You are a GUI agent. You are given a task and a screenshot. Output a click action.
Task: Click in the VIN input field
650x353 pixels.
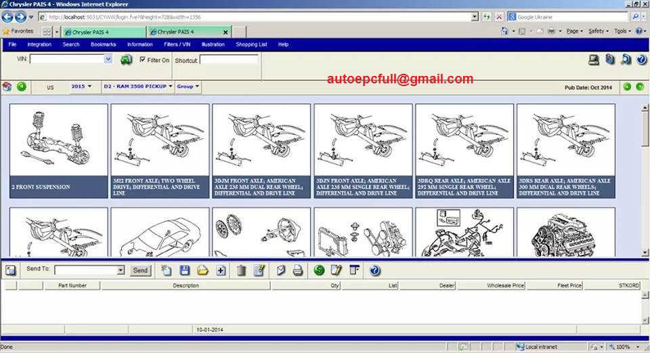67,60
